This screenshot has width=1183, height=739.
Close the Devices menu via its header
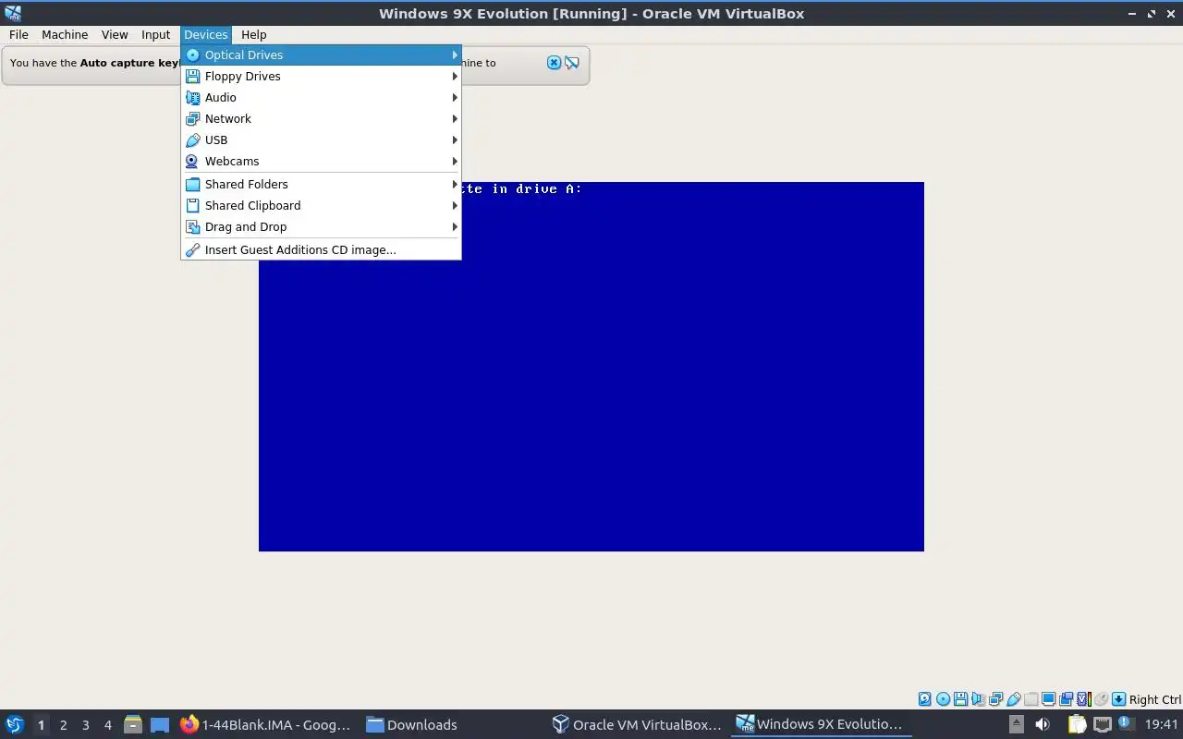[x=205, y=34]
